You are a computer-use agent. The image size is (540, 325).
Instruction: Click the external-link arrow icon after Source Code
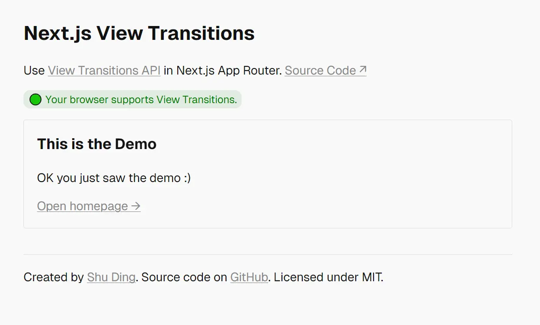363,70
